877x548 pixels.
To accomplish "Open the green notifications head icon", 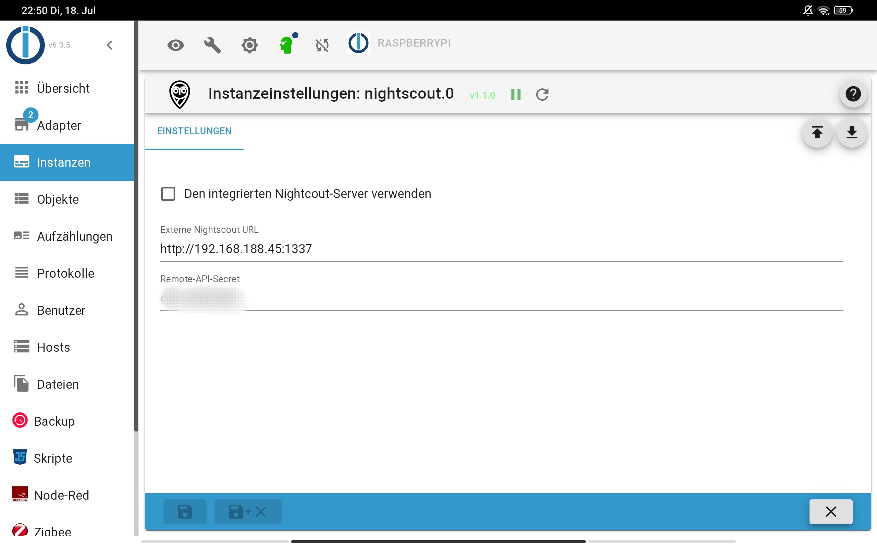I will pos(287,45).
